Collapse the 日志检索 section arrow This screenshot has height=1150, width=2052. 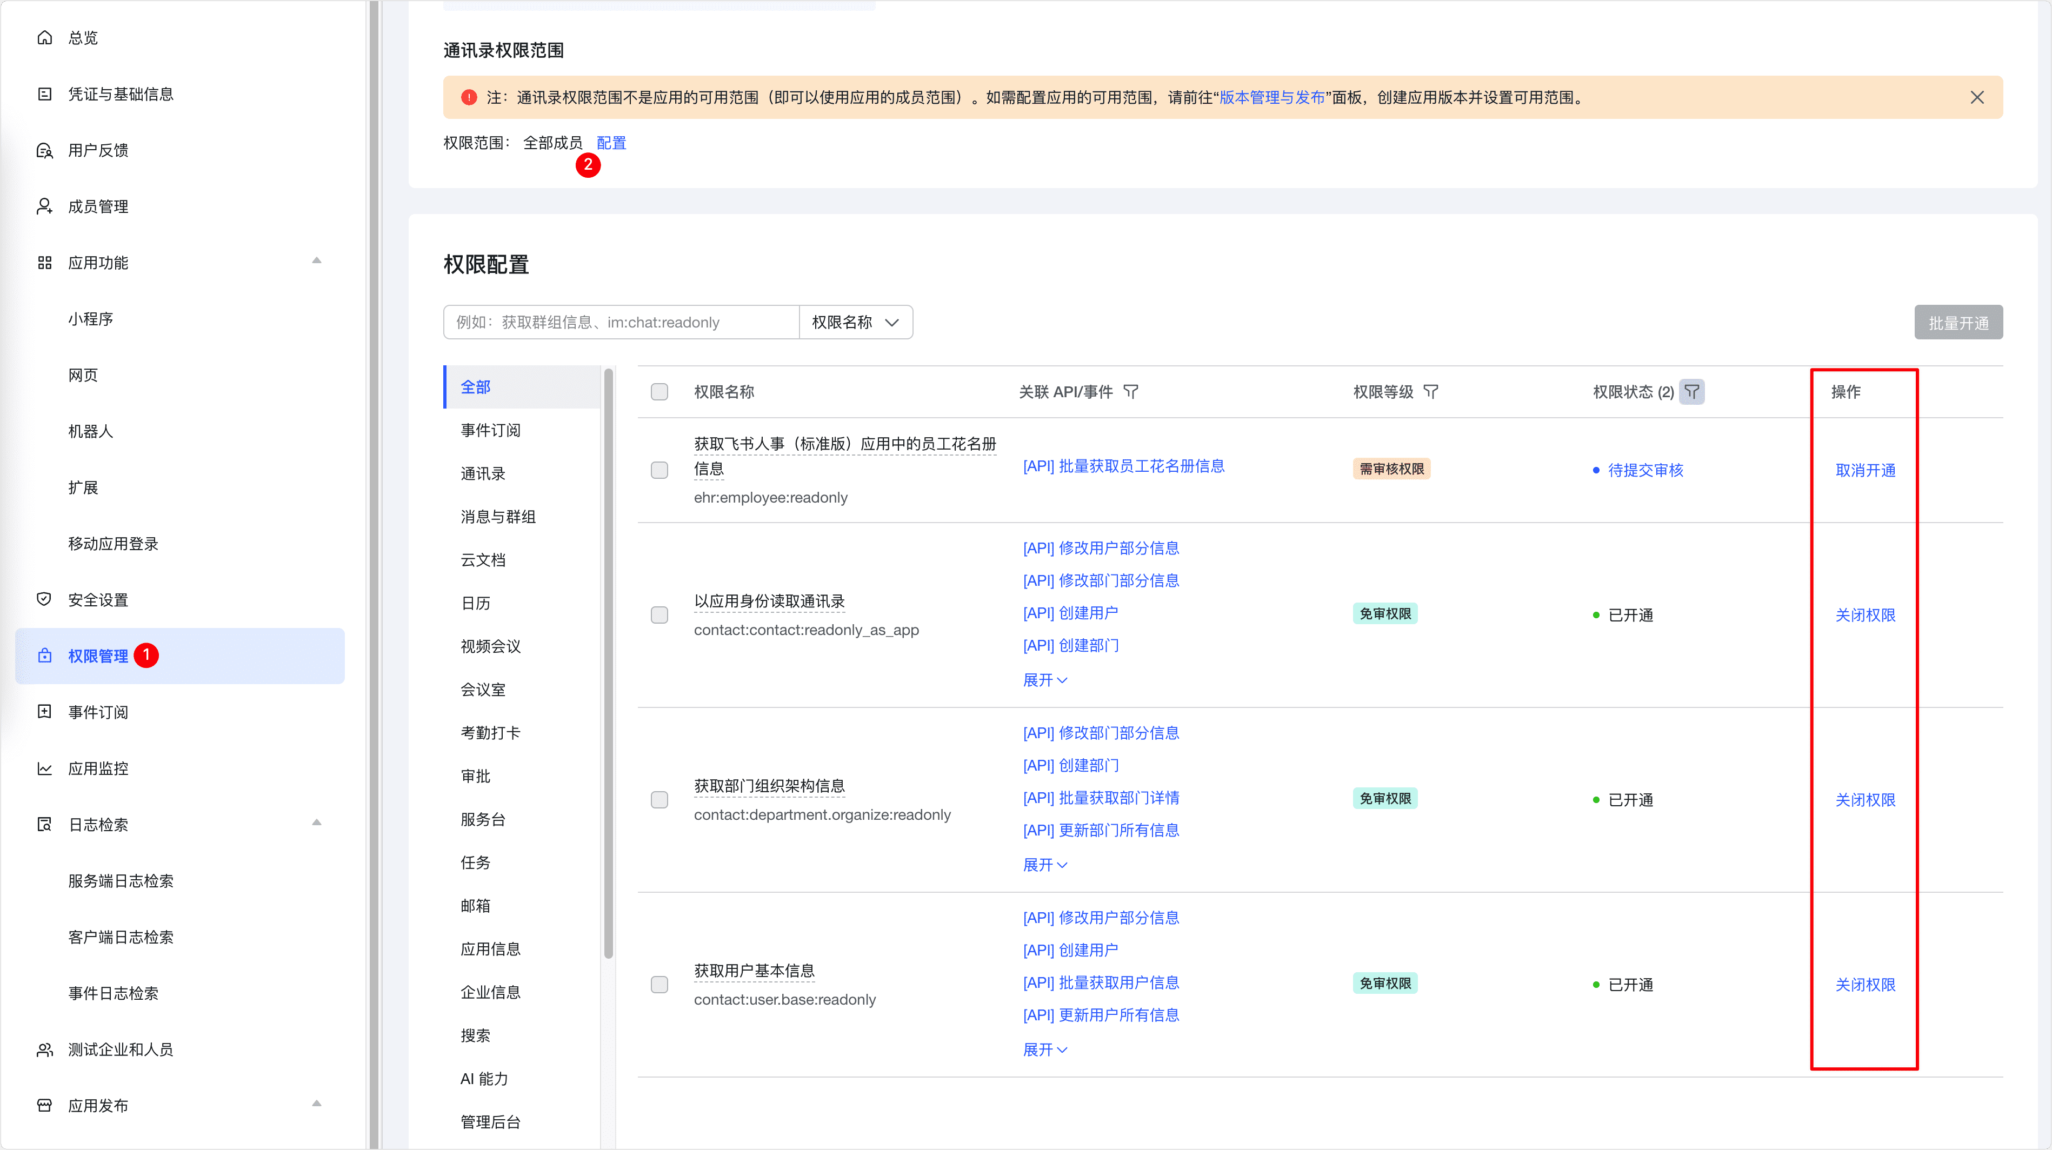click(x=317, y=823)
